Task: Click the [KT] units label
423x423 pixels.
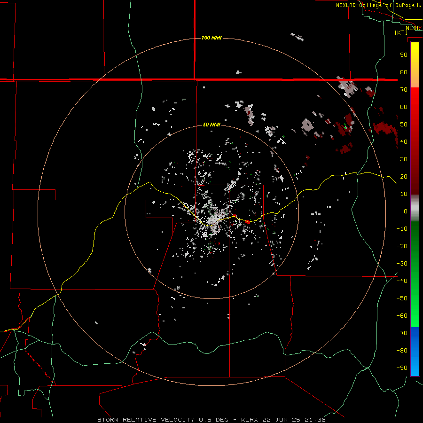Action: point(401,32)
